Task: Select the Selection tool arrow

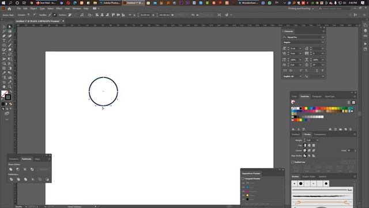Action: 4,27
